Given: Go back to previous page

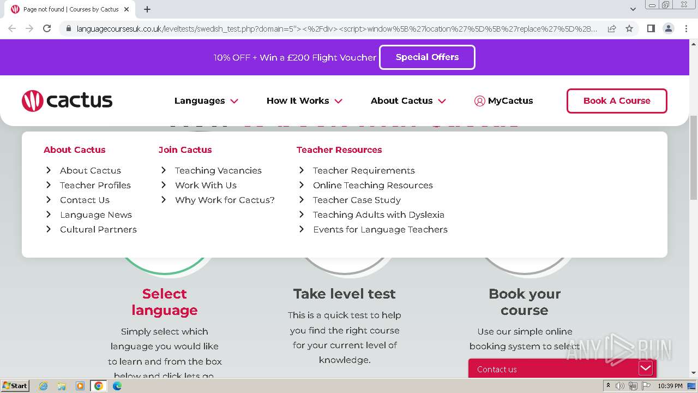Looking at the screenshot, I should click(12, 28).
